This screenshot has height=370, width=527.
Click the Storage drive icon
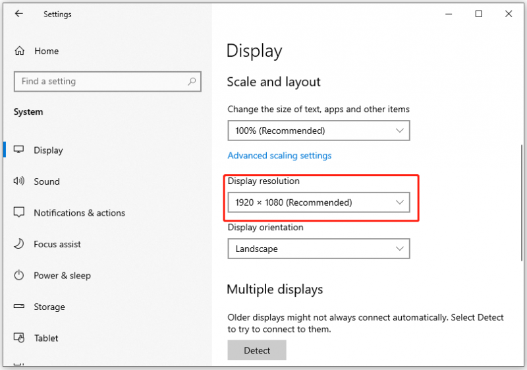click(19, 307)
